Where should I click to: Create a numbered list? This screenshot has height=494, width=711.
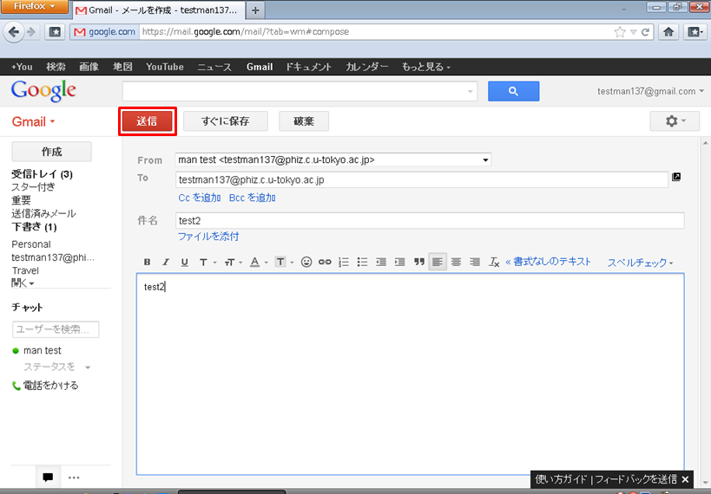click(344, 262)
